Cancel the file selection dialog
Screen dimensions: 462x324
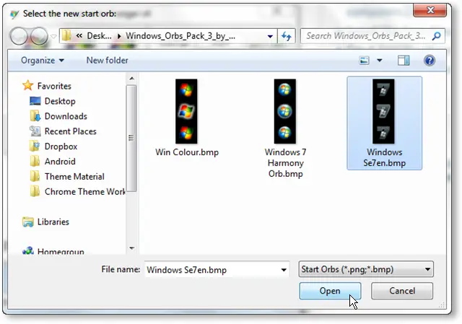402,291
